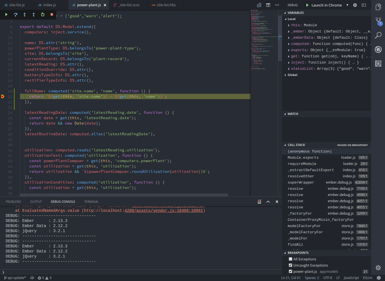This screenshot has height=281, width=385.
Task: Select the findAll stack frame
Action: [326, 245]
